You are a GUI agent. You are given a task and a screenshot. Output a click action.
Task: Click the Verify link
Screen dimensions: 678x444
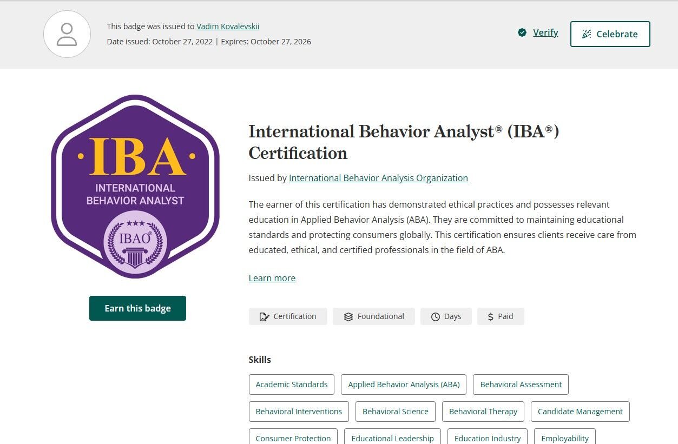tap(545, 32)
